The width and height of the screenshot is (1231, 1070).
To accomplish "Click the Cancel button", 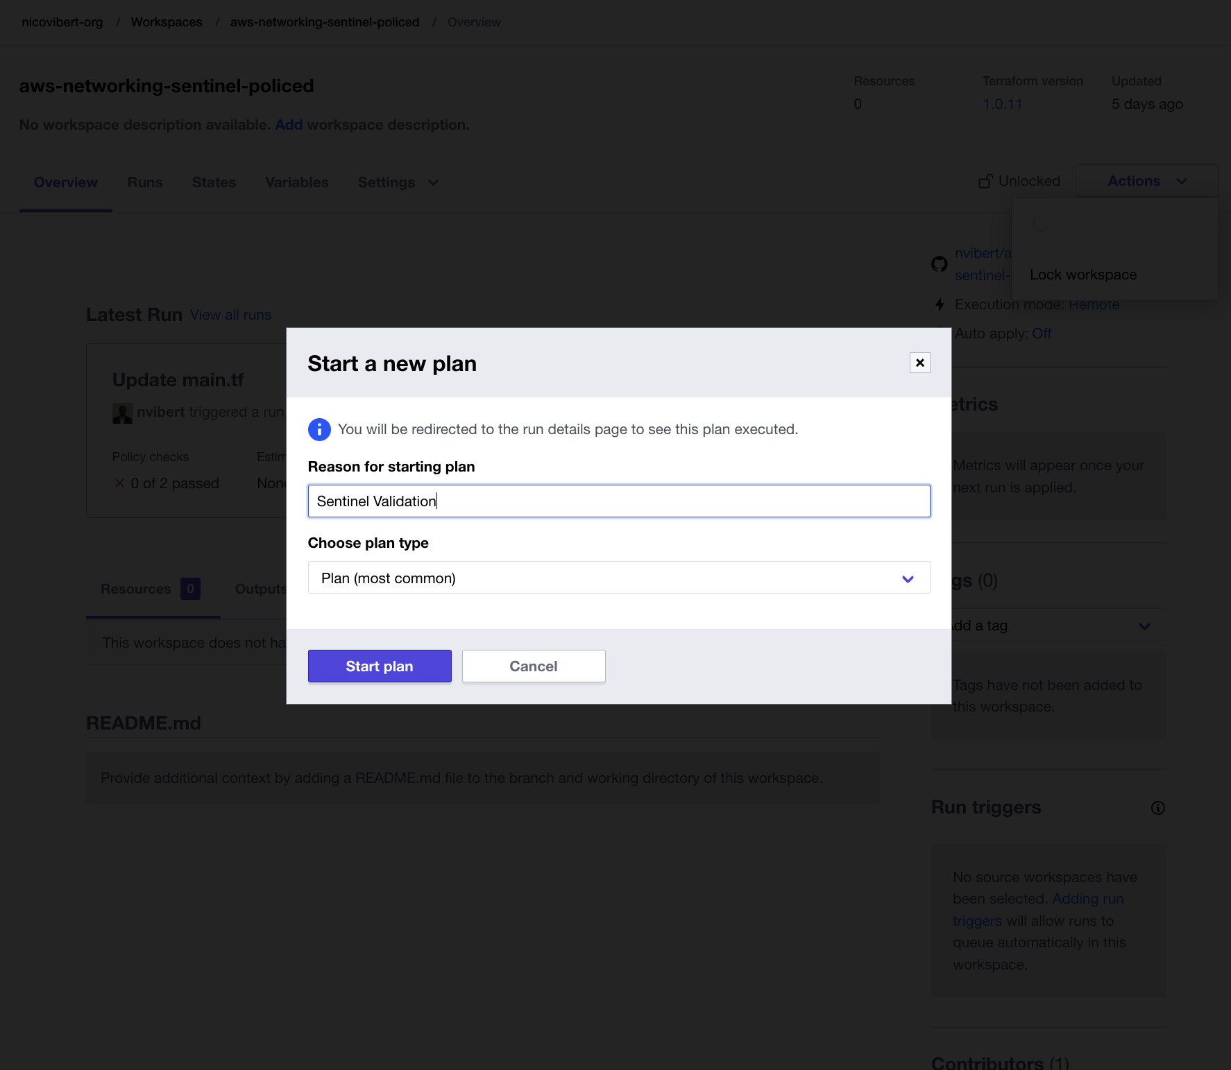I will (533, 666).
